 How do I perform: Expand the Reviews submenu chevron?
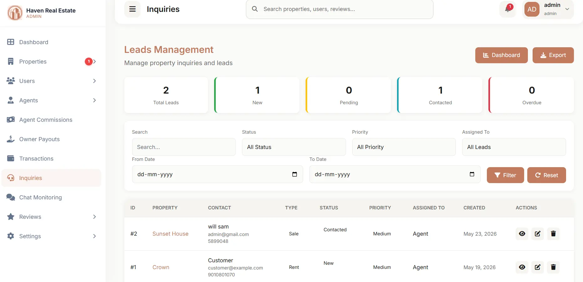tap(95, 217)
